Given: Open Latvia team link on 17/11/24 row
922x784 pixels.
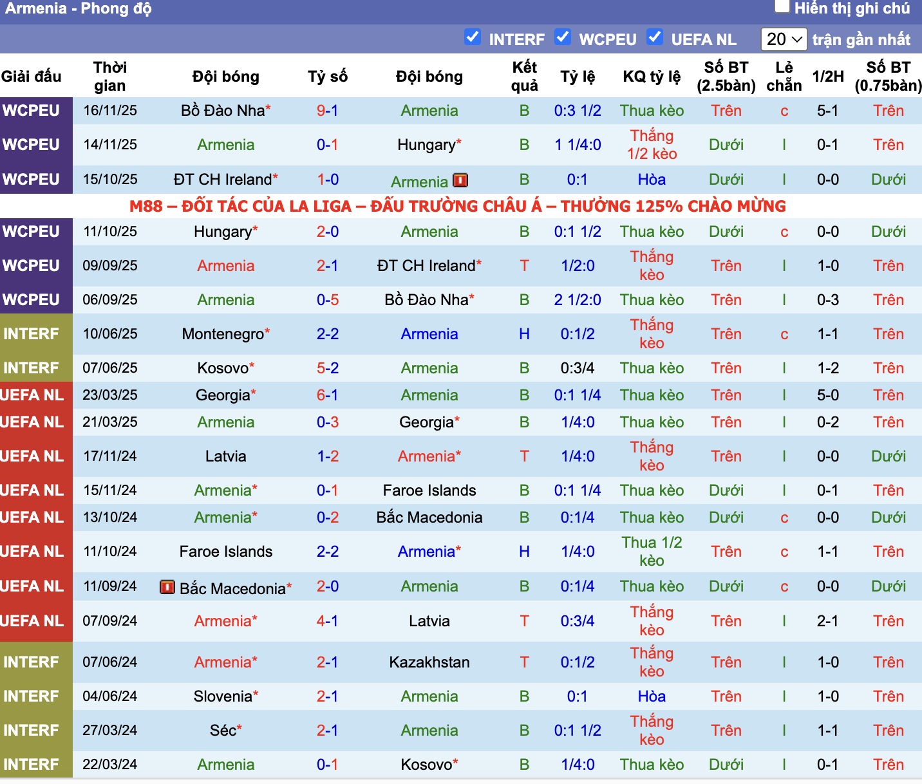Looking at the screenshot, I should 226,456.
